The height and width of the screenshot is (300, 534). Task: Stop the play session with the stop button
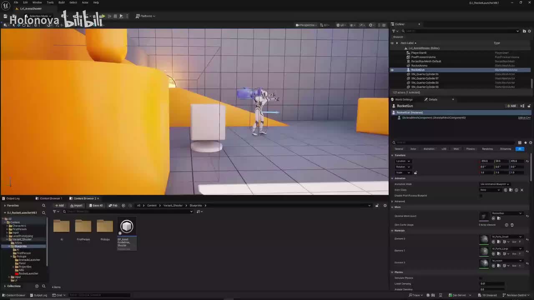(115, 16)
